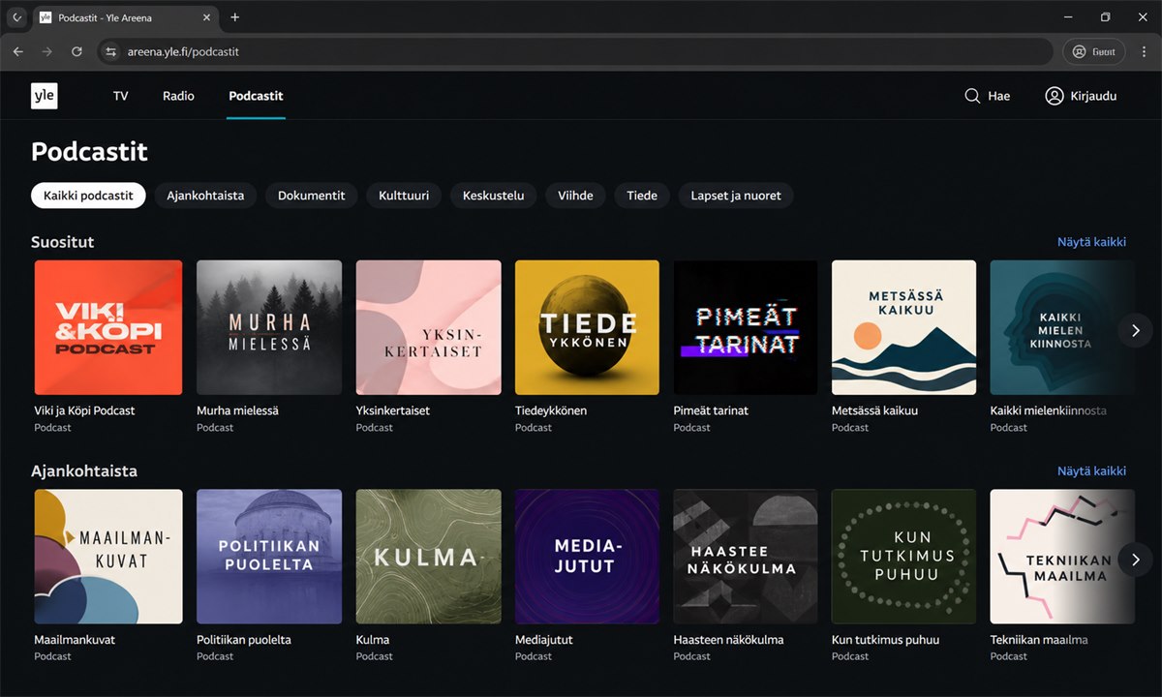Filter by Tiede category

642,196
